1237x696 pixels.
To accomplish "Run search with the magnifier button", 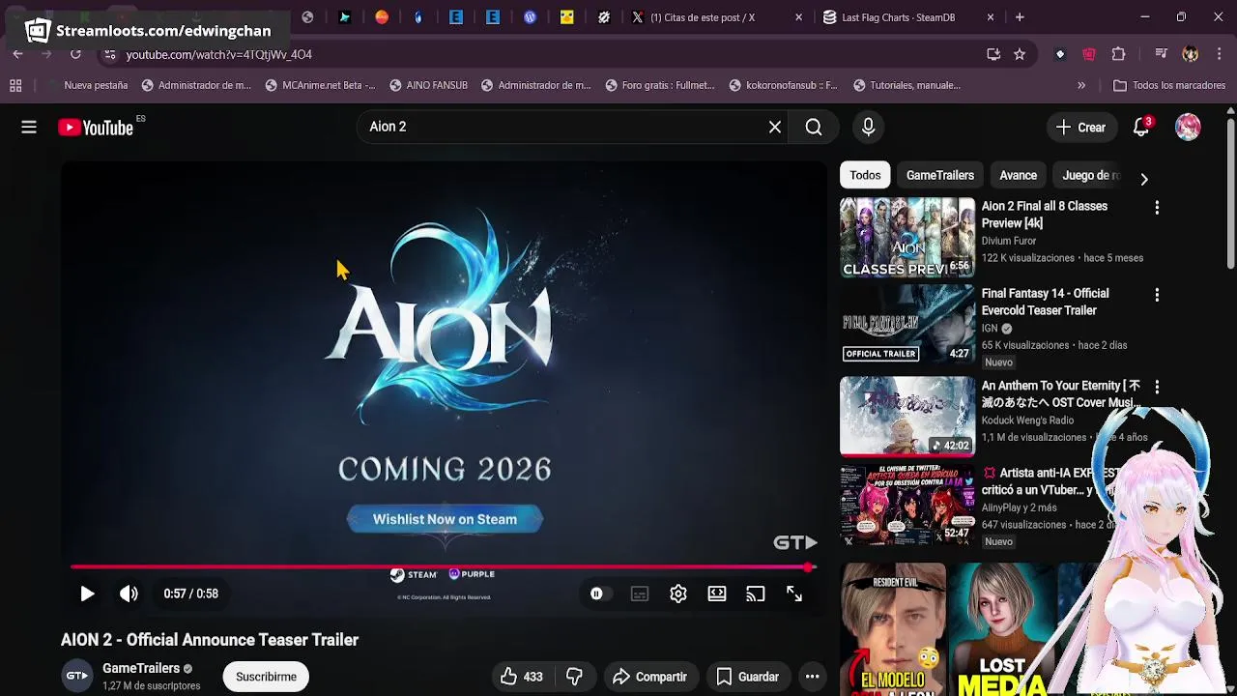I will (814, 127).
